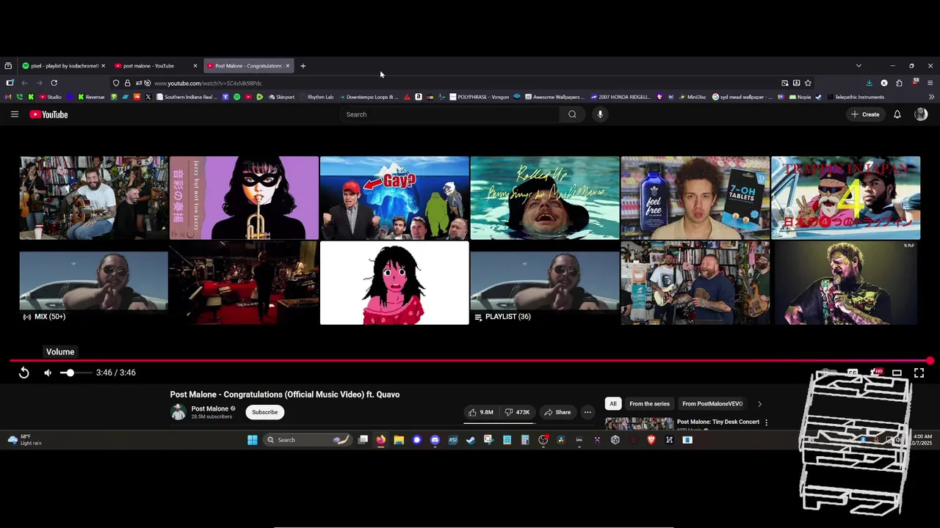The image size is (940, 528).
Task: Adjust the video volume slider
Action: [x=76, y=373]
